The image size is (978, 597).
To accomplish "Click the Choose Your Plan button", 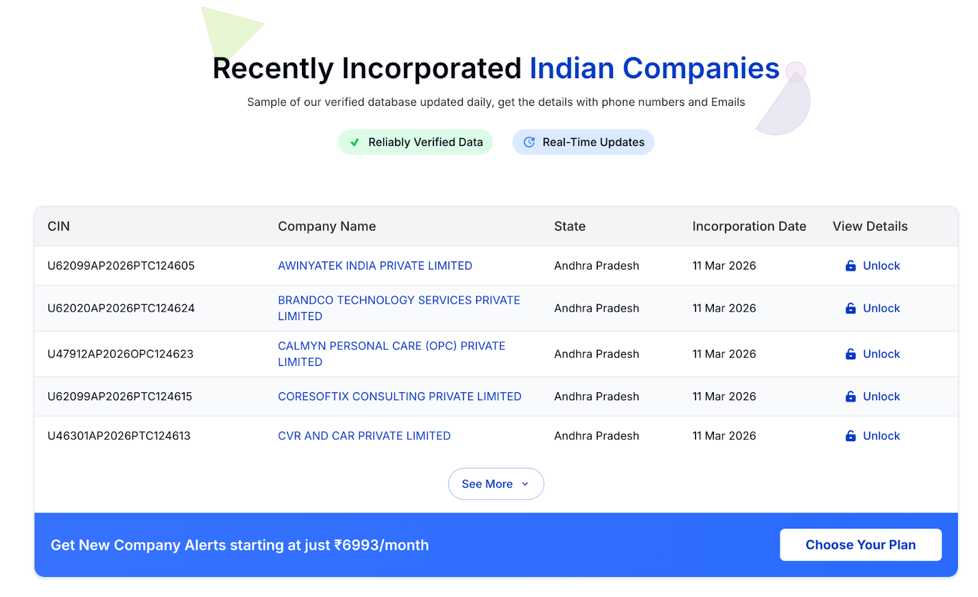I will [x=860, y=545].
